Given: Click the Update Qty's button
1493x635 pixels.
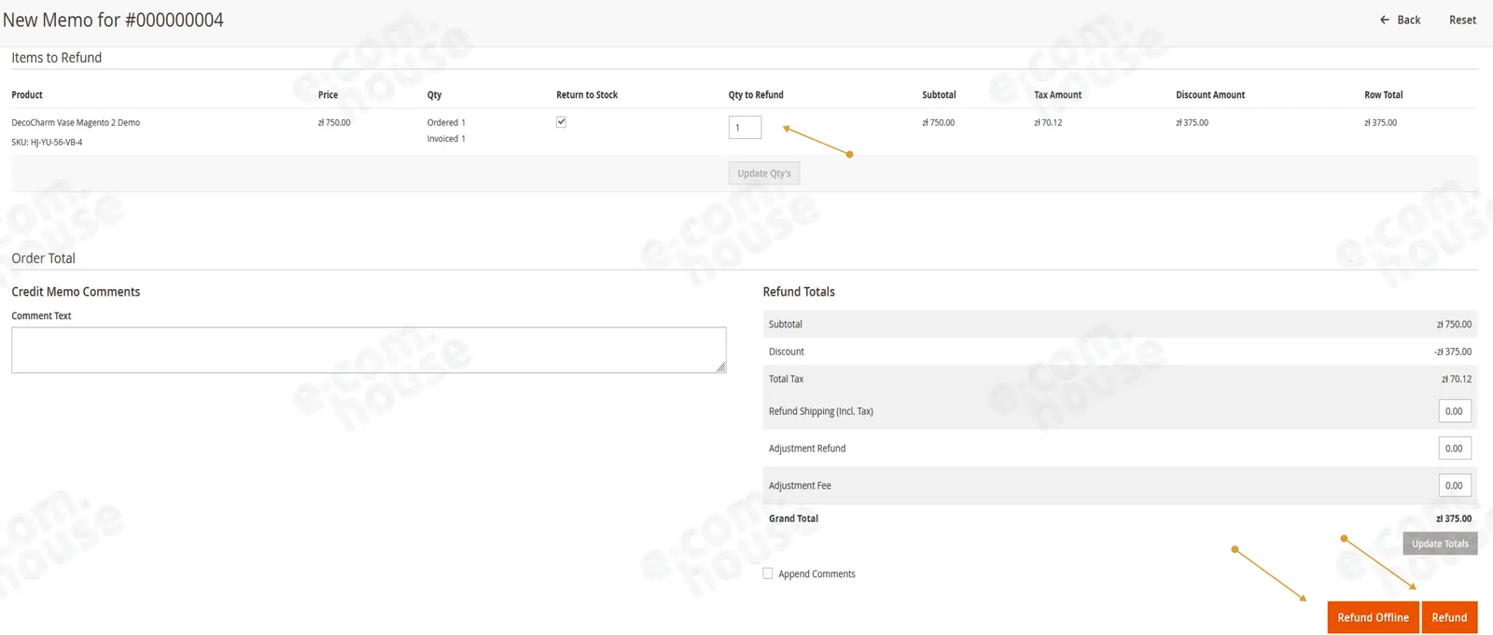Looking at the screenshot, I should coord(764,173).
